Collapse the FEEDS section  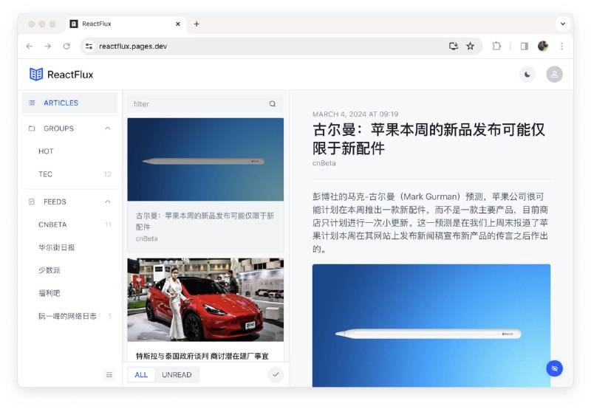108,202
